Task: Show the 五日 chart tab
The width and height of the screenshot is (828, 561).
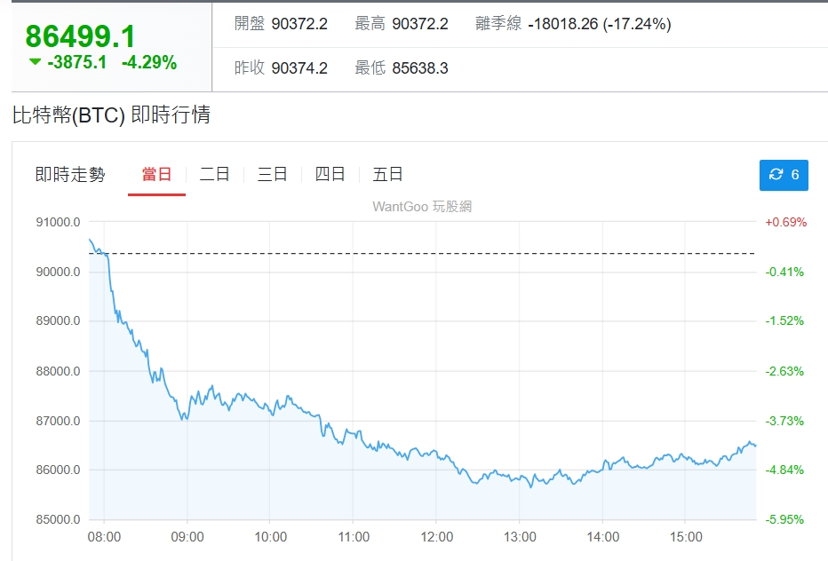Action: pos(387,175)
